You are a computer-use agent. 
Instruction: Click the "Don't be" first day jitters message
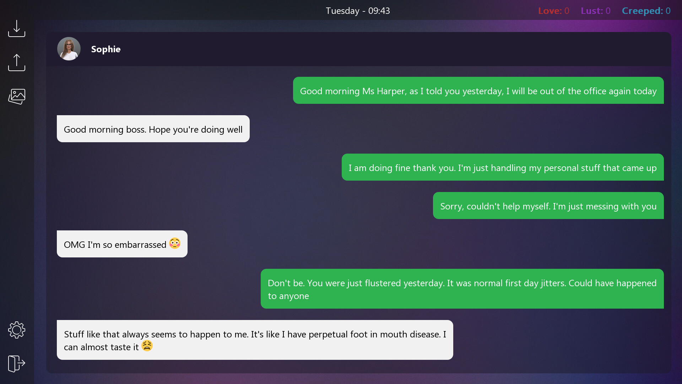point(462,289)
